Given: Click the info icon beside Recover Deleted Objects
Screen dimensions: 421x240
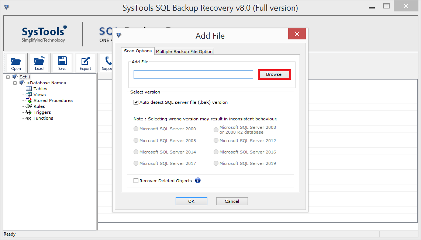Looking at the screenshot, I should 198,180.
